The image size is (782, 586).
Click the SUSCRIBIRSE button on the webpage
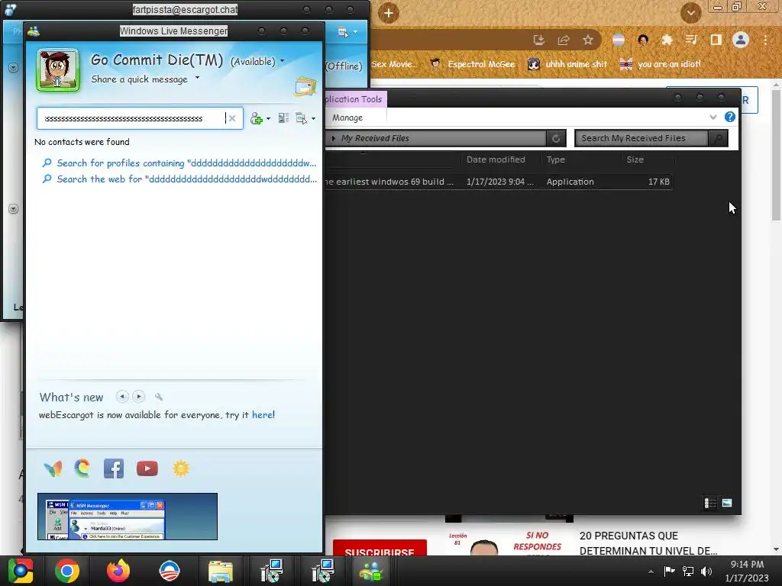point(380,548)
